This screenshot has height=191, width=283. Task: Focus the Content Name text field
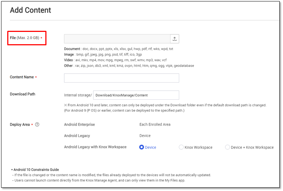pyautogui.click(x=122, y=78)
